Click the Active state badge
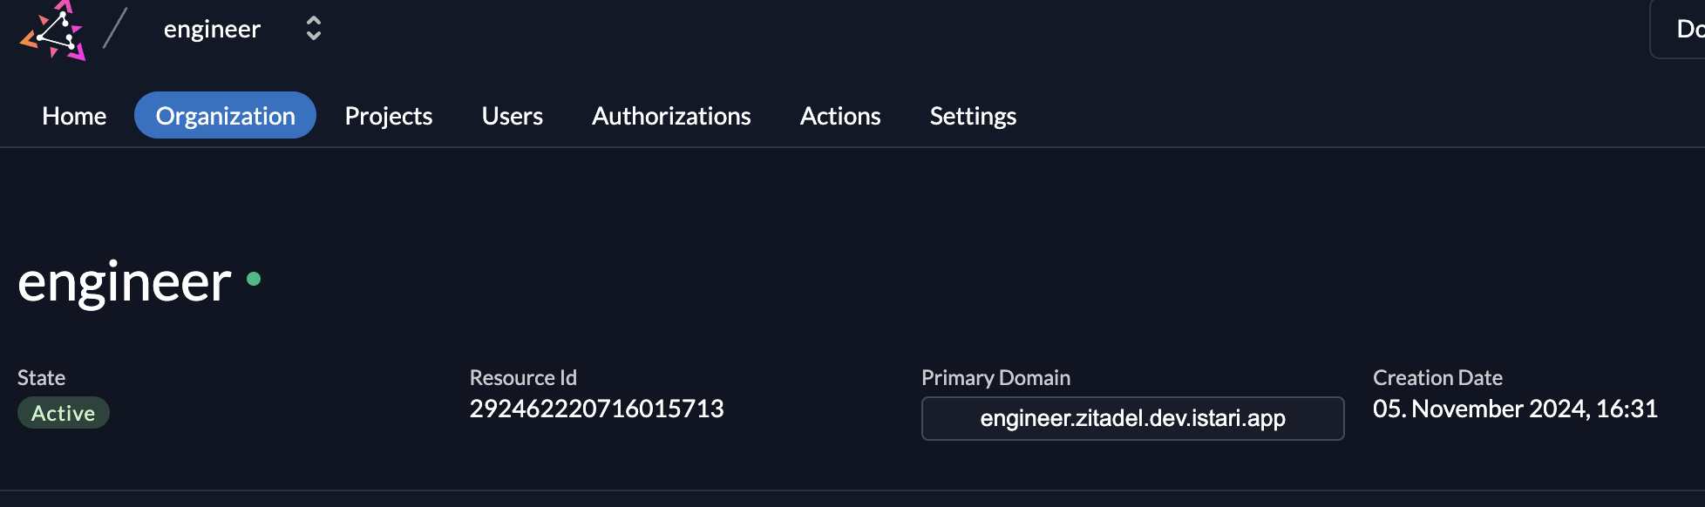1705x507 pixels. [x=63, y=412]
